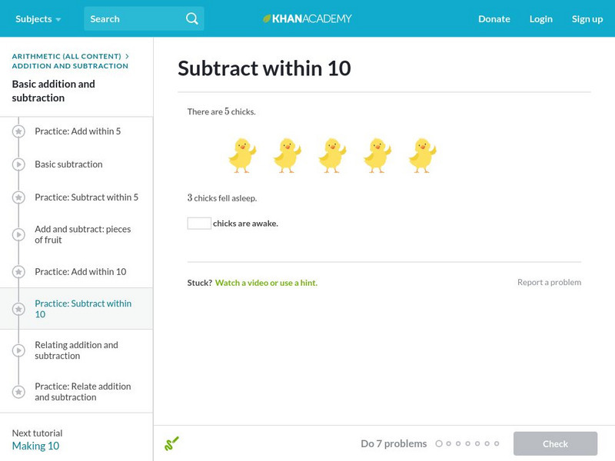Click the star icon for Practice: Relate addition and subtraction
The height and width of the screenshot is (461, 615).
tap(17, 392)
